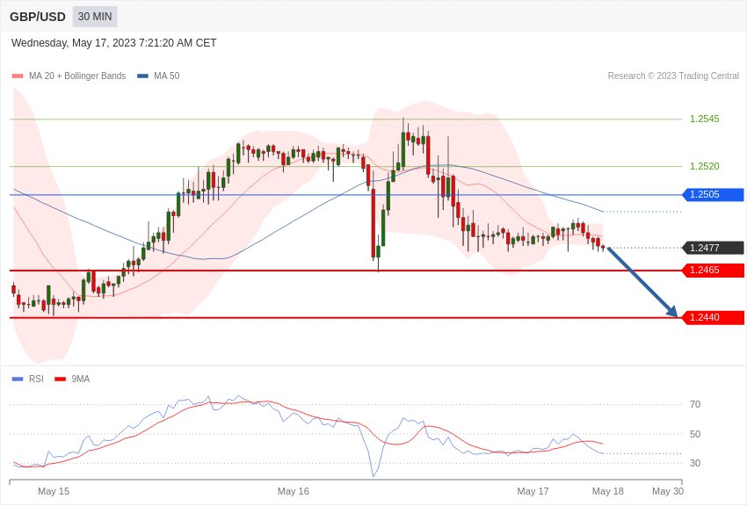The width and height of the screenshot is (747, 506).
Task: Click the 1.2545 resistance level label
Action: point(705,119)
